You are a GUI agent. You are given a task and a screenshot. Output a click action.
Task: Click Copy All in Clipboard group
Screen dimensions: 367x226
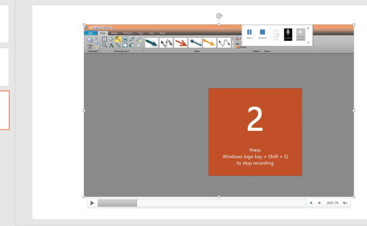tap(90, 43)
